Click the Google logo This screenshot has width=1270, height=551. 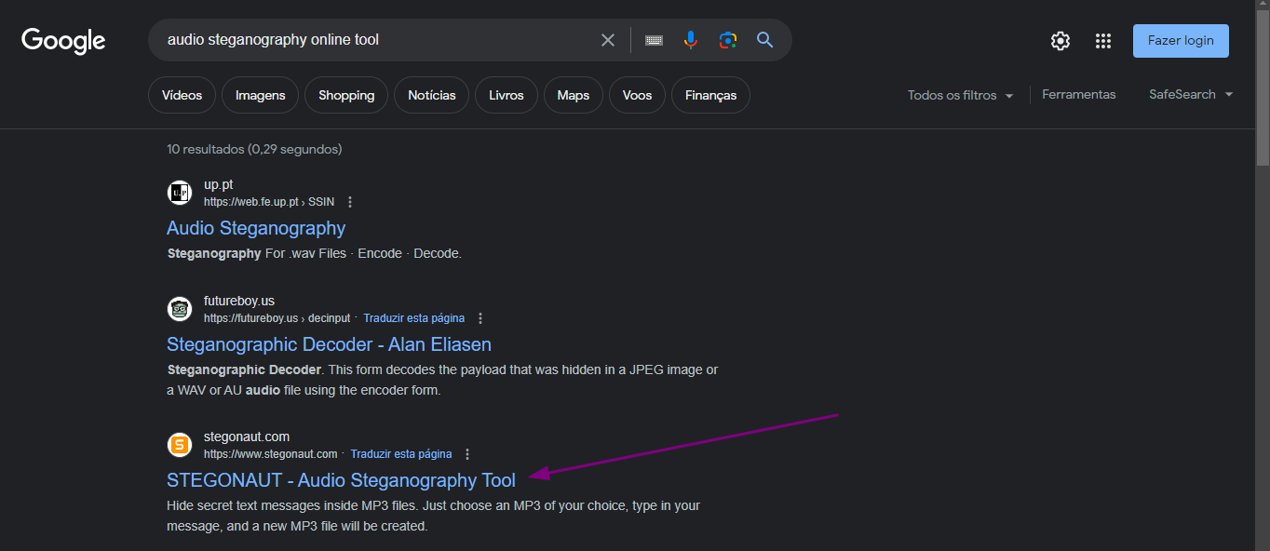63,41
